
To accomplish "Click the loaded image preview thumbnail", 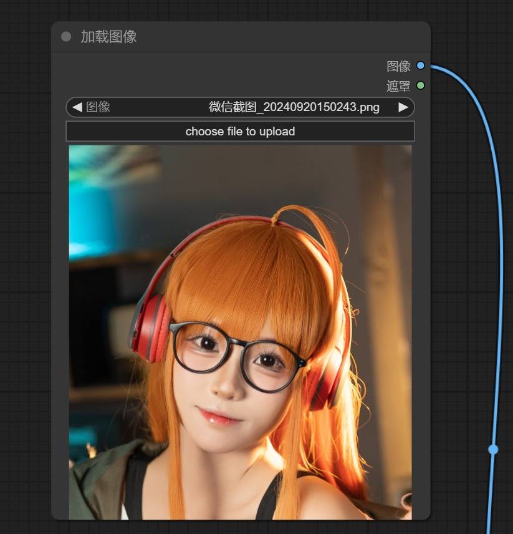I will click(x=240, y=332).
